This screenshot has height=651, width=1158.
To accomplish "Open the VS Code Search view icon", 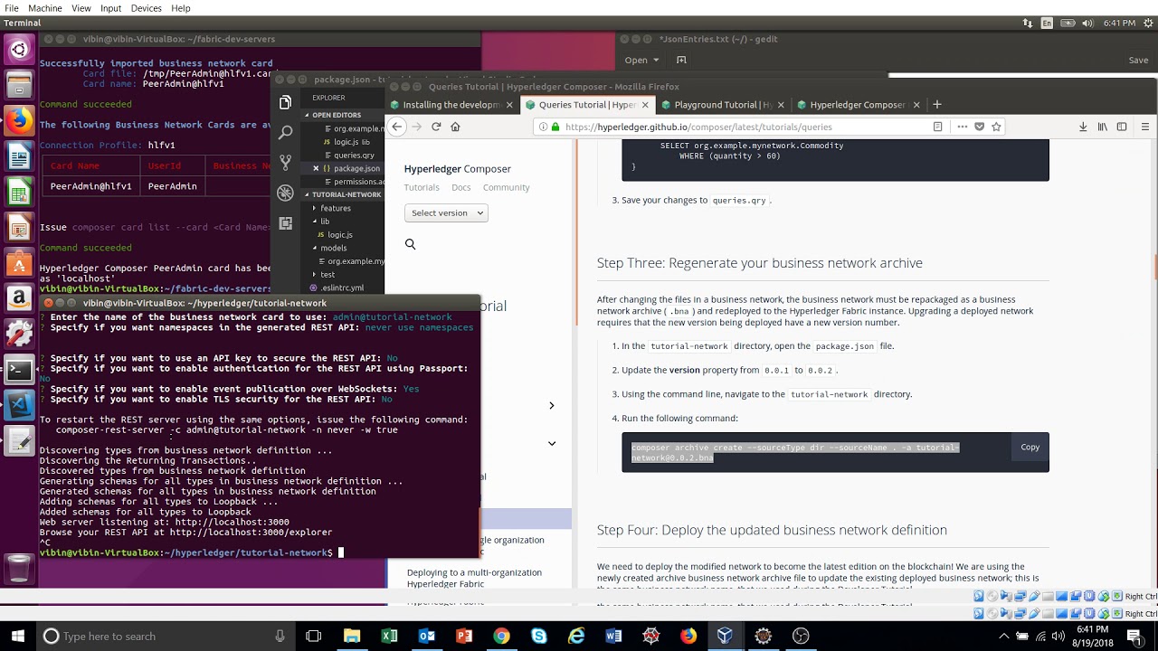I will (x=286, y=133).
